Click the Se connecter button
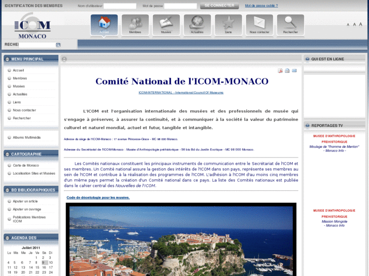This screenshot has height=276, width=369. 219,6
